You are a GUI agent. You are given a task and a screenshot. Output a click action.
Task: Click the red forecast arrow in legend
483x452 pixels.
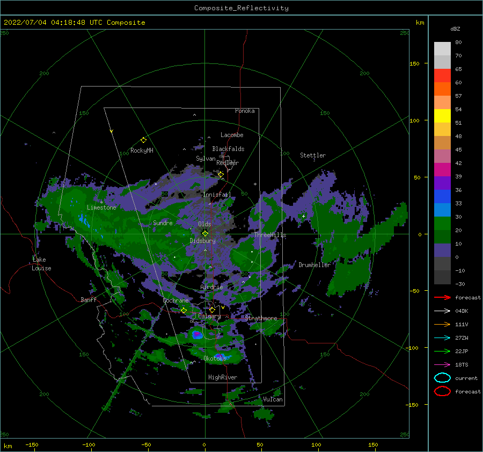[442, 297]
